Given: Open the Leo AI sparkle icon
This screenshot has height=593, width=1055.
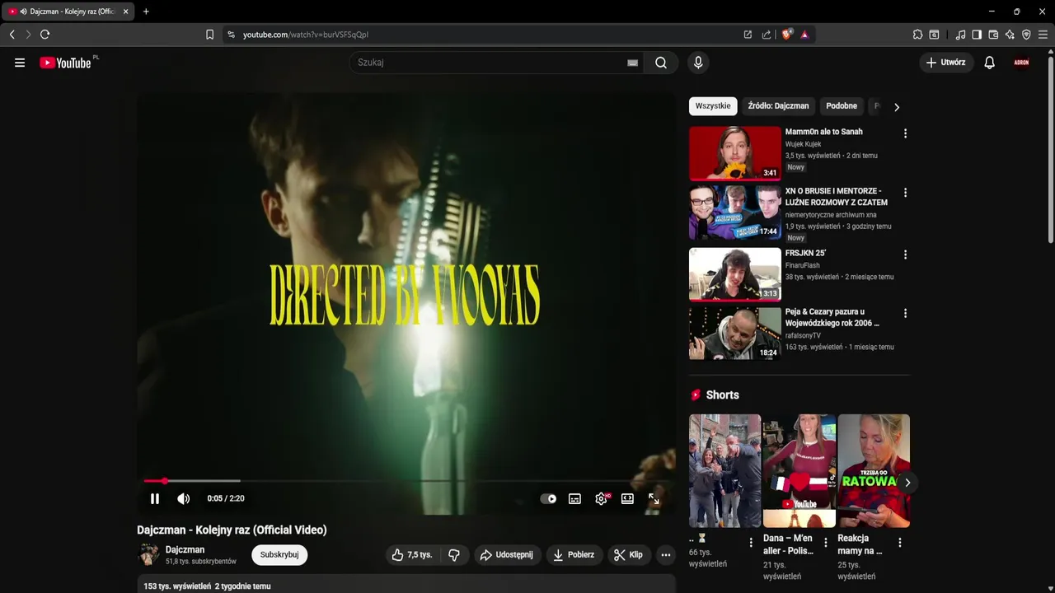Looking at the screenshot, I should tap(1010, 35).
